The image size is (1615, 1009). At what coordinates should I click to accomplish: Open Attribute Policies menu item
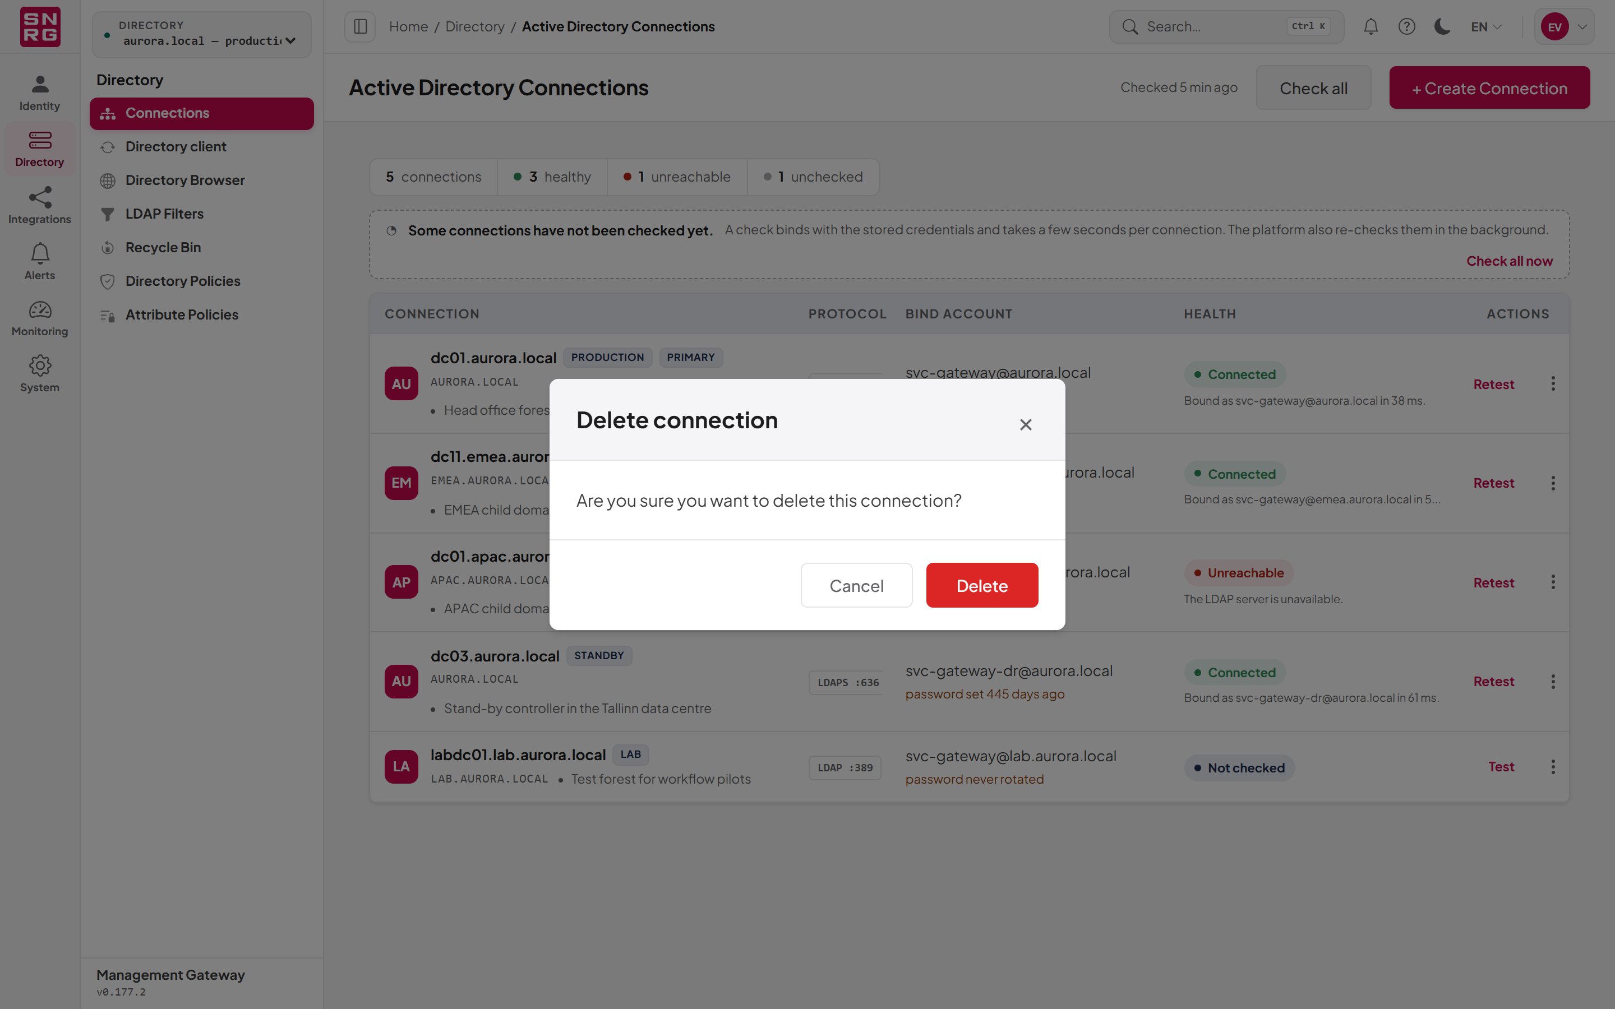[x=201, y=315]
